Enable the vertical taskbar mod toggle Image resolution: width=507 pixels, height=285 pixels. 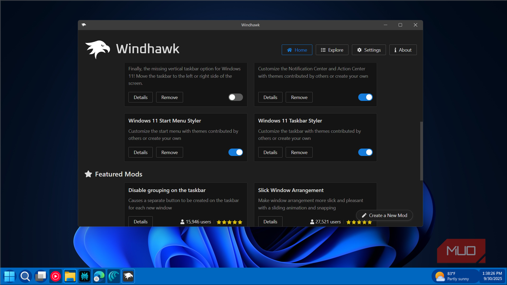tap(236, 97)
